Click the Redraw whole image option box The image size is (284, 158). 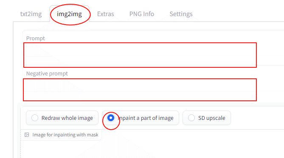62,118
